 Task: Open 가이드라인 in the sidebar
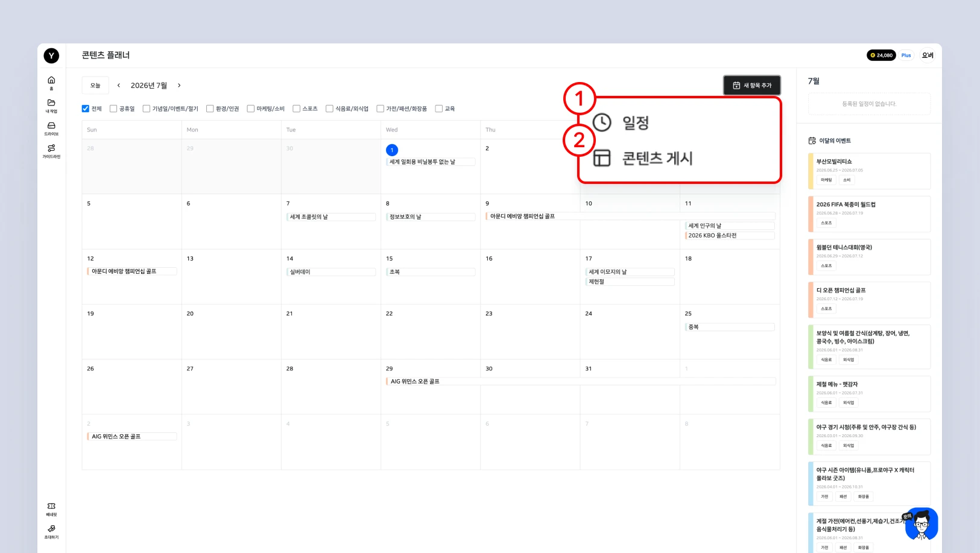point(51,151)
